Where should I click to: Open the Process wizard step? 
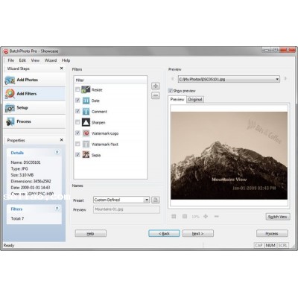pyautogui.click(x=34, y=121)
